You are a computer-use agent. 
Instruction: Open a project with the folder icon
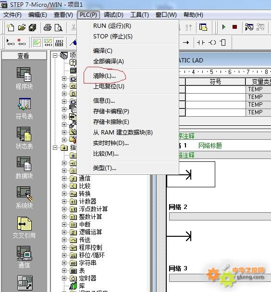(x=22, y=27)
